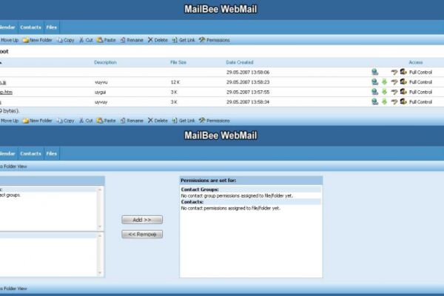Sort files by Date Created column

240,62
